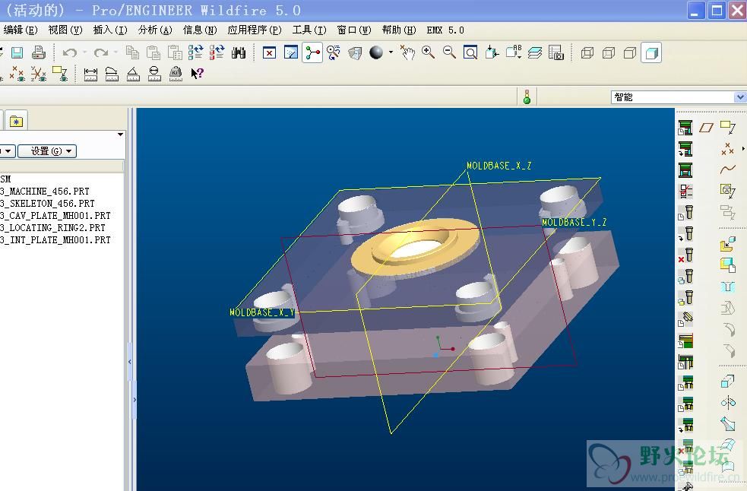
Task: Toggle datum points display
Action: tap(17, 74)
